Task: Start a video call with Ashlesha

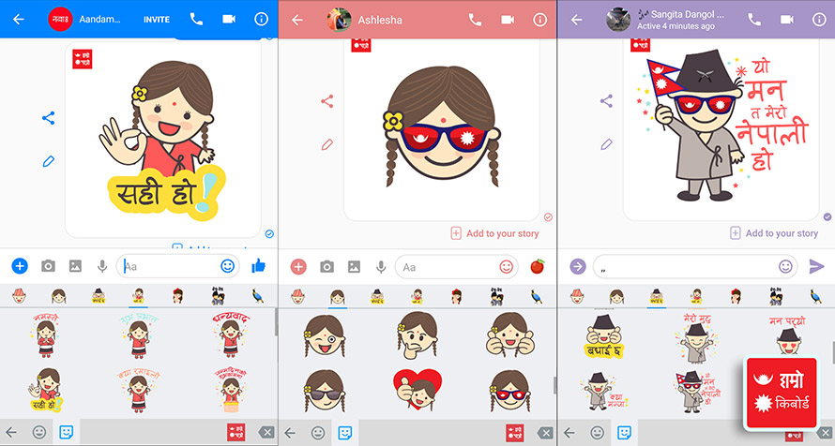Action: [x=508, y=19]
